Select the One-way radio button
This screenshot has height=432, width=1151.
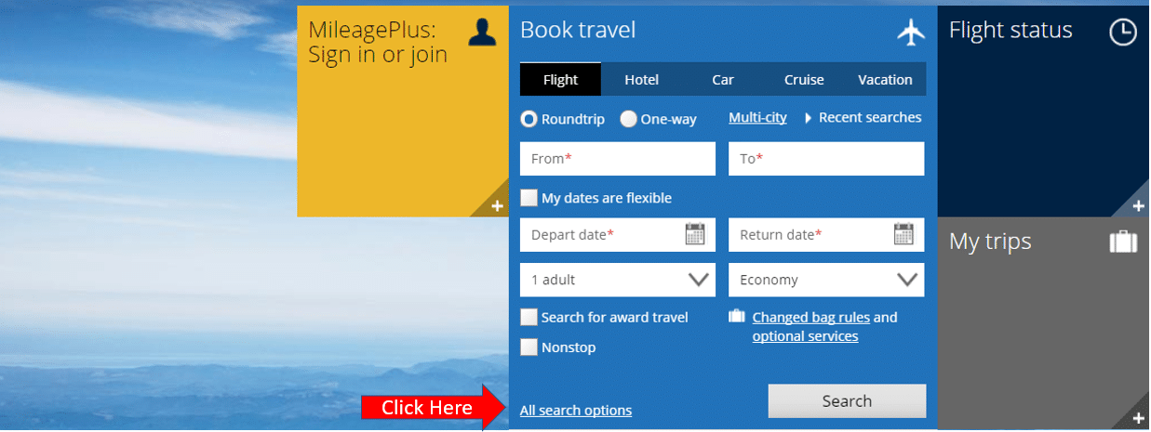[629, 119]
